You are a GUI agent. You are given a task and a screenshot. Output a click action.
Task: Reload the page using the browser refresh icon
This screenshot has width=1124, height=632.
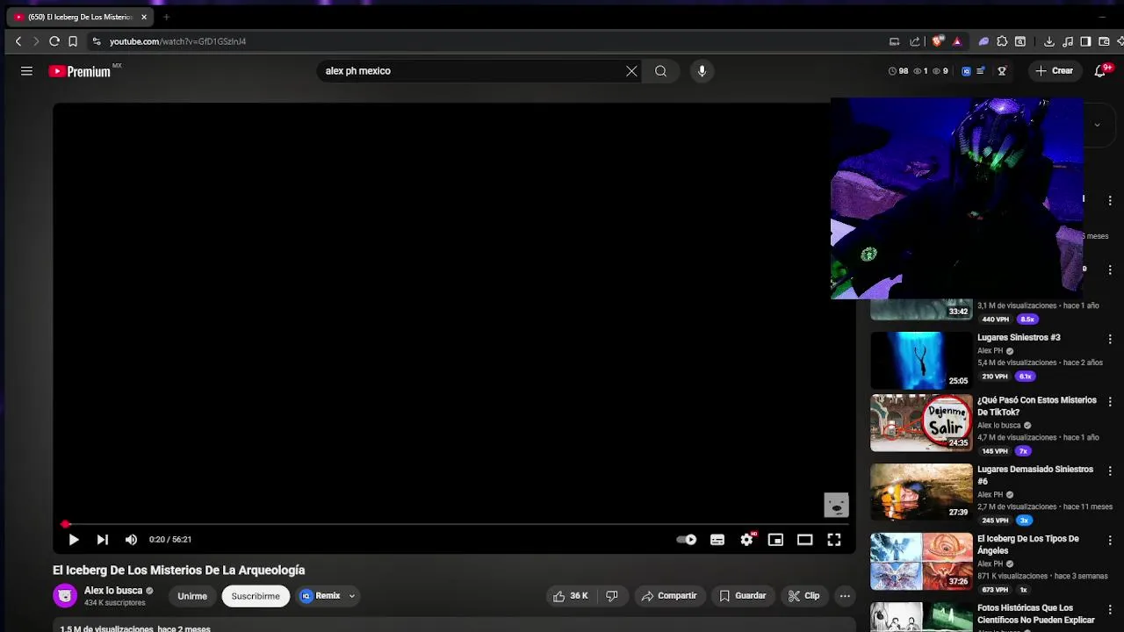[x=54, y=41]
